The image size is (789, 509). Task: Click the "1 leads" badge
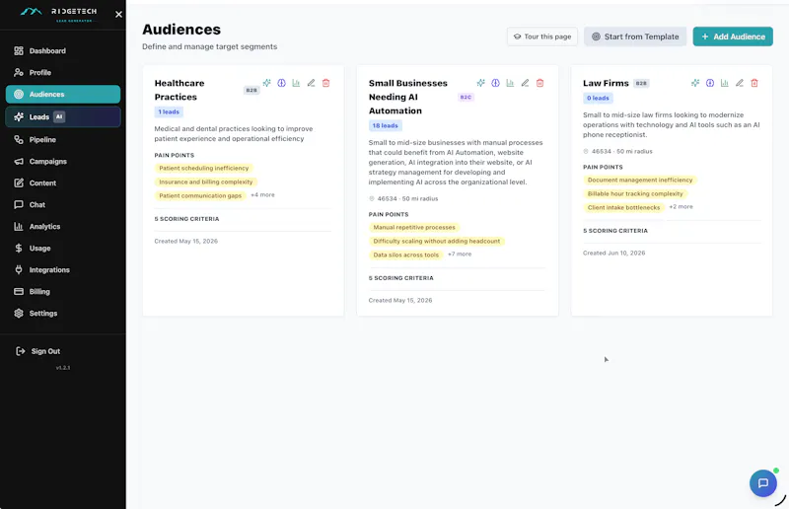(x=169, y=111)
